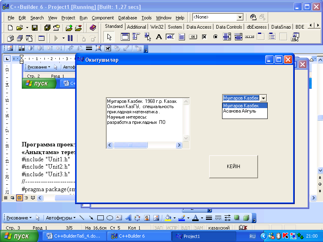Select the Button 'OK' component
This screenshot has width=323, height=242.
193,37
